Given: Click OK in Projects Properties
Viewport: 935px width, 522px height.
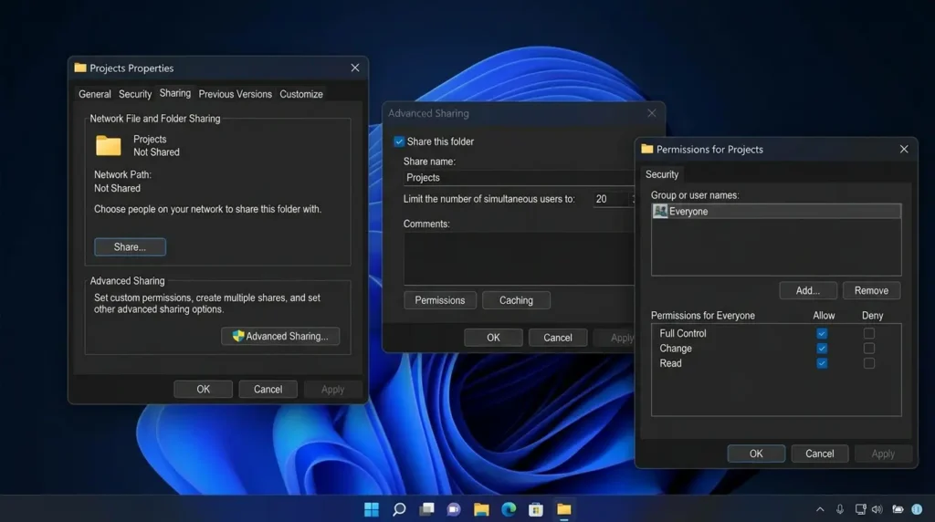Looking at the screenshot, I should [x=204, y=389].
